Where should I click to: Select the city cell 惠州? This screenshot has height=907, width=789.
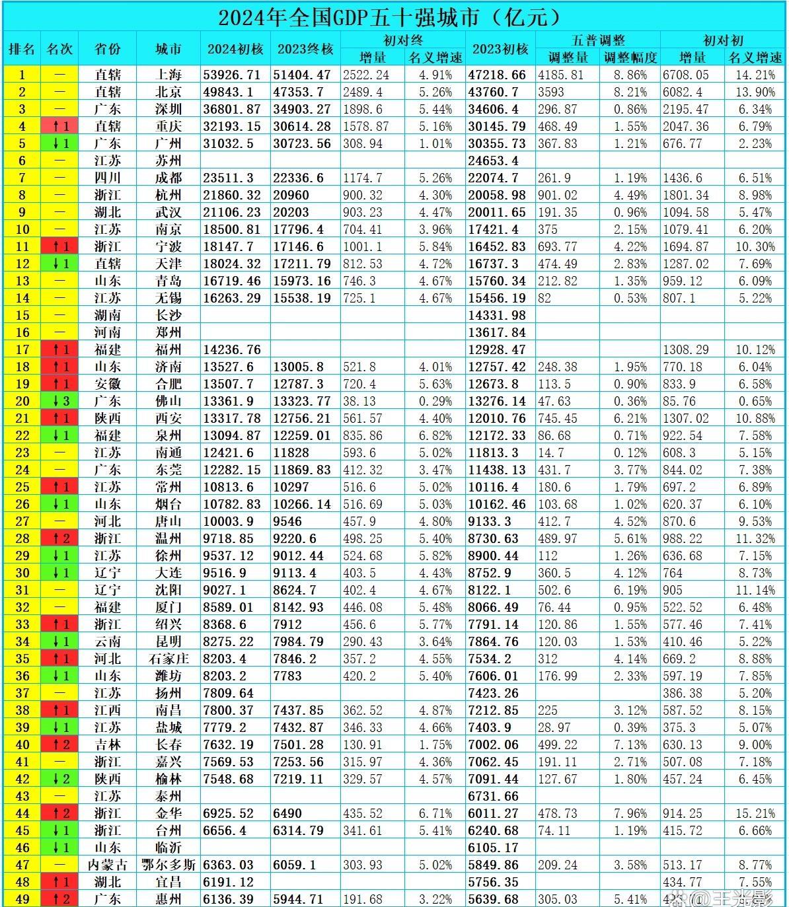[x=169, y=899]
